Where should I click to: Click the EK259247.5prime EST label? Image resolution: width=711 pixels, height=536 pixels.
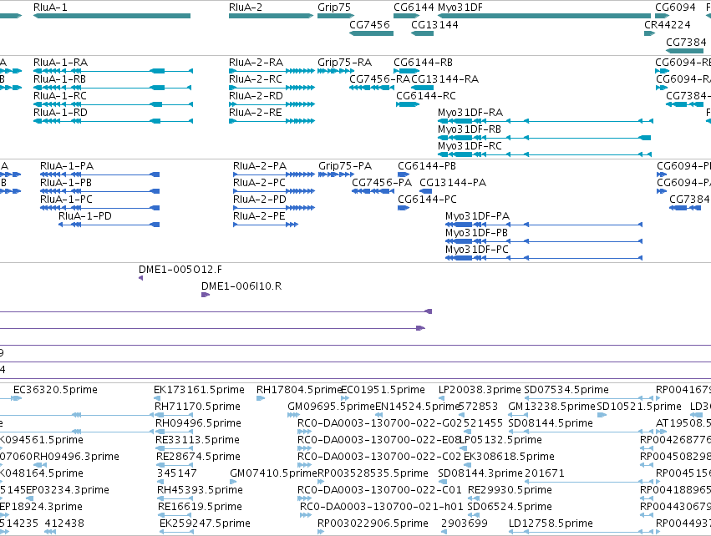(205, 523)
